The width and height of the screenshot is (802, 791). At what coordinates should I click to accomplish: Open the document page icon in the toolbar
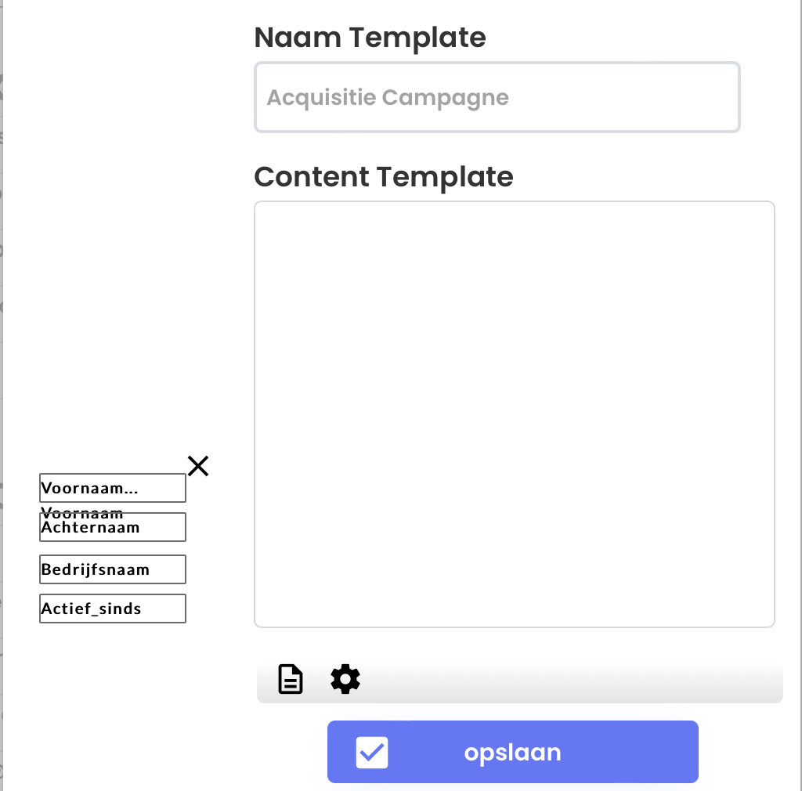(291, 679)
